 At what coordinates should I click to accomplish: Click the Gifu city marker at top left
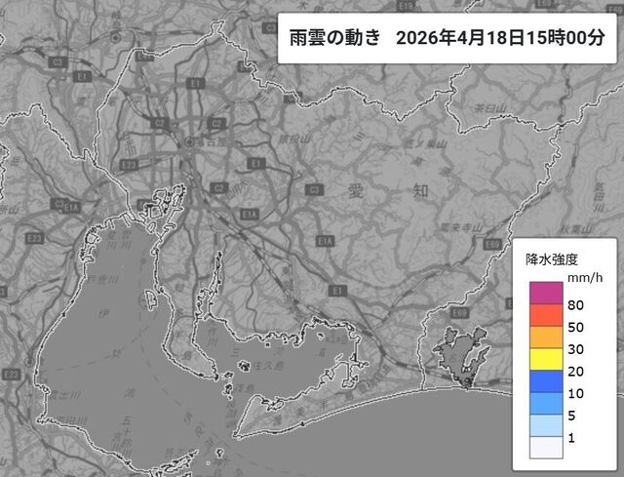[x=116, y=39]
